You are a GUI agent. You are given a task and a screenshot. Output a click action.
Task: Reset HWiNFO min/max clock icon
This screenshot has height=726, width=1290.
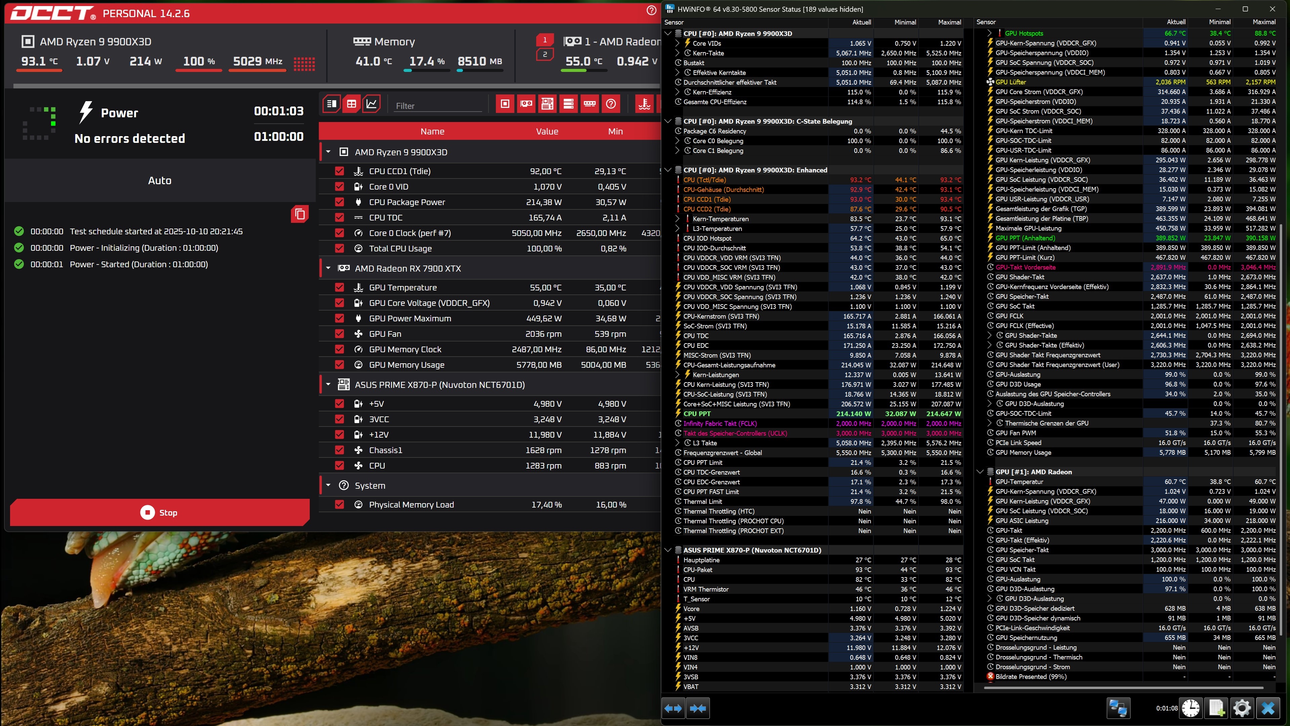click(1191, 708)
